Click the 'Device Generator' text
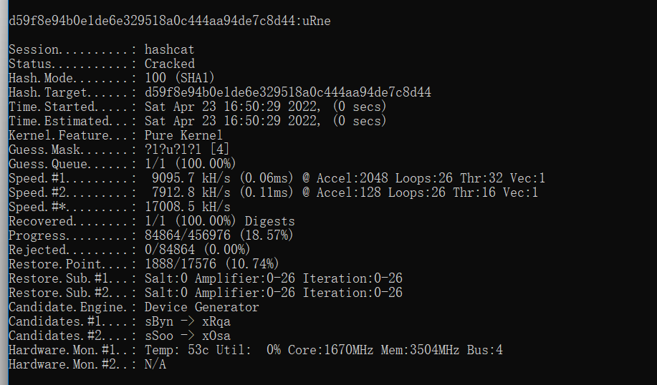 click(201, 307)
